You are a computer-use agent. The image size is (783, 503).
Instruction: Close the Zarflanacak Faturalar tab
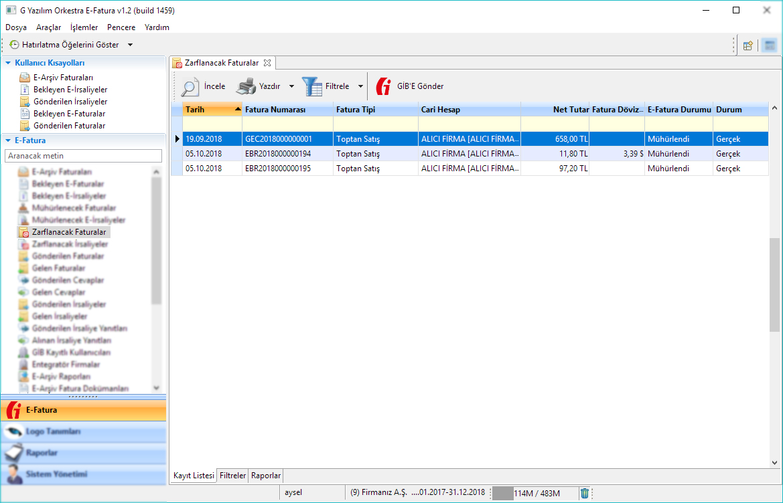[x=267, y=63]
